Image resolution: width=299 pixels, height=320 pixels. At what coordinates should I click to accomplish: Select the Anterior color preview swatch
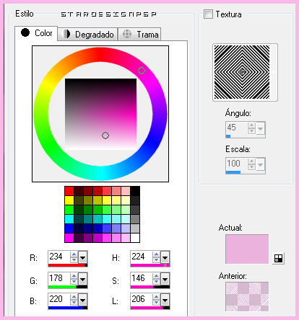point(247,297)
